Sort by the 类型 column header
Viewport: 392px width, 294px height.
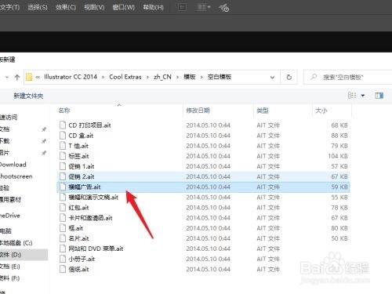pos(263,111)
